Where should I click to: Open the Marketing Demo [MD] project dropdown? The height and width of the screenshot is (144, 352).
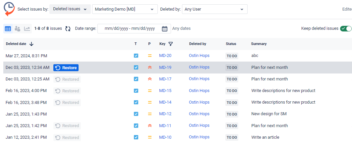pyautogui.click(x=125, y=9)
